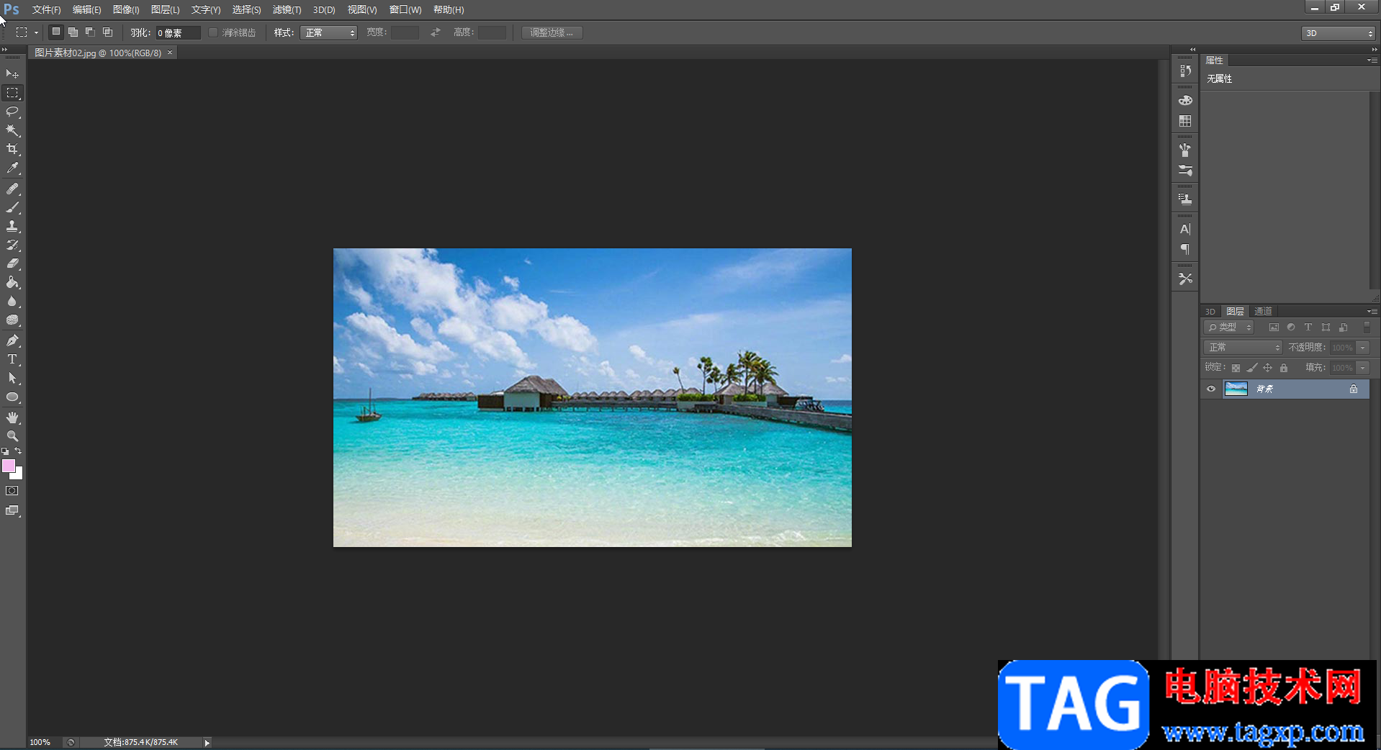Open the 文件(F) menu
Image resolution: width=1381 pixels, height=750 pixels.
[46, 10]
